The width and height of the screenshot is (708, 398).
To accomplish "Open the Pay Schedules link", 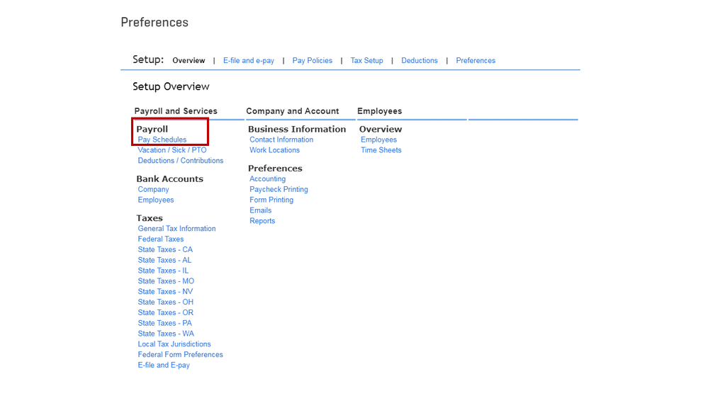I will pyautogui.click(x=162, y=140).
